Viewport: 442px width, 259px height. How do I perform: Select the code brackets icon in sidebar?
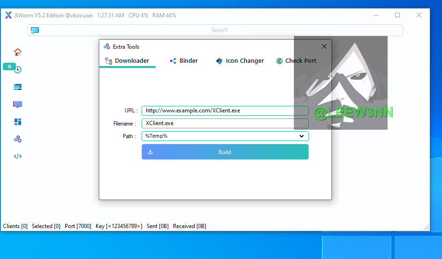[x=18, y=156]
